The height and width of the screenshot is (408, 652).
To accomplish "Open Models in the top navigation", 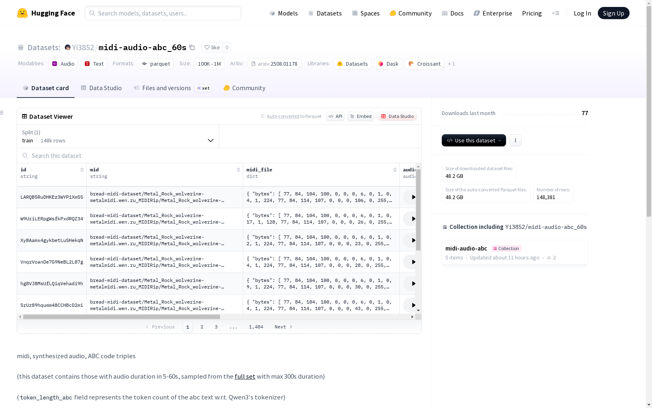I will (284, 13).
